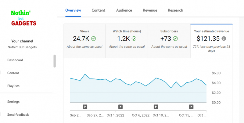Screen dimensions: 244x123
Task: Click the green checkmark next to Subscribers
Action: coord(175,39)
